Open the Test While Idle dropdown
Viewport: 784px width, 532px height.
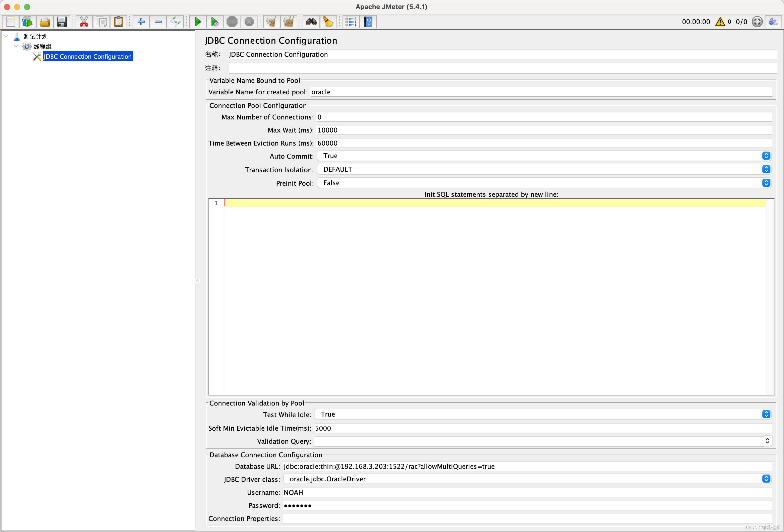(x=543, y=414)
